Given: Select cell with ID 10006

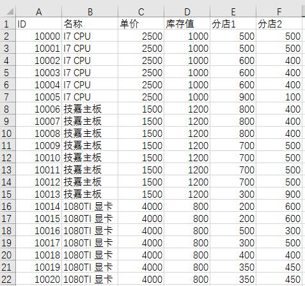Looking at the screenshot, I should click(39, 109).
